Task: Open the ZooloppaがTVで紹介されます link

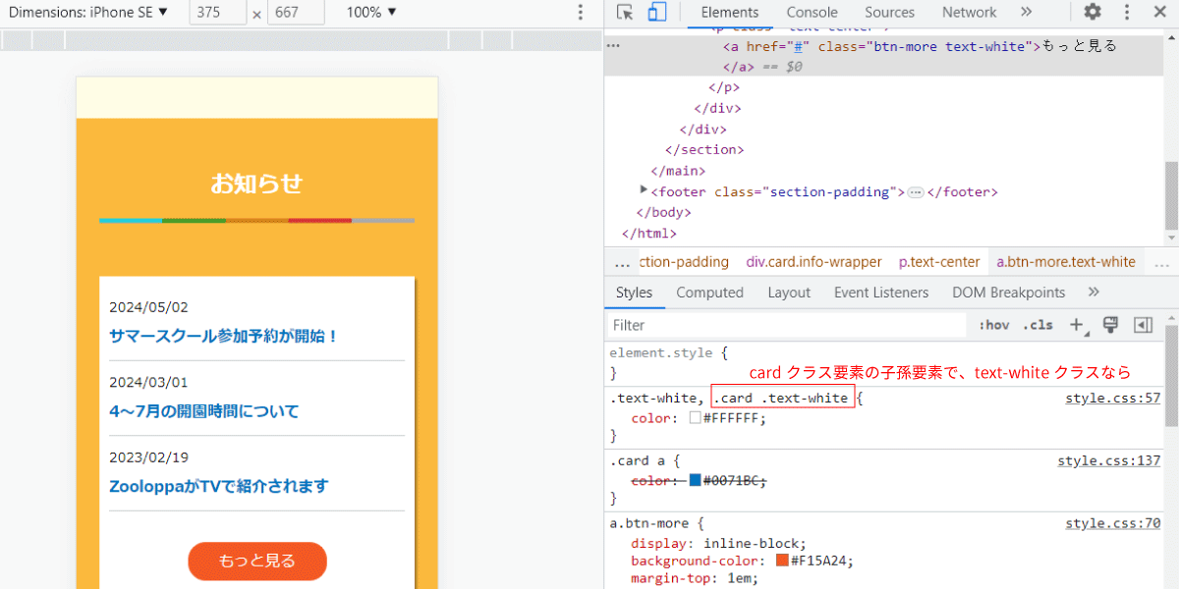Action: click(x=219, y=486)
